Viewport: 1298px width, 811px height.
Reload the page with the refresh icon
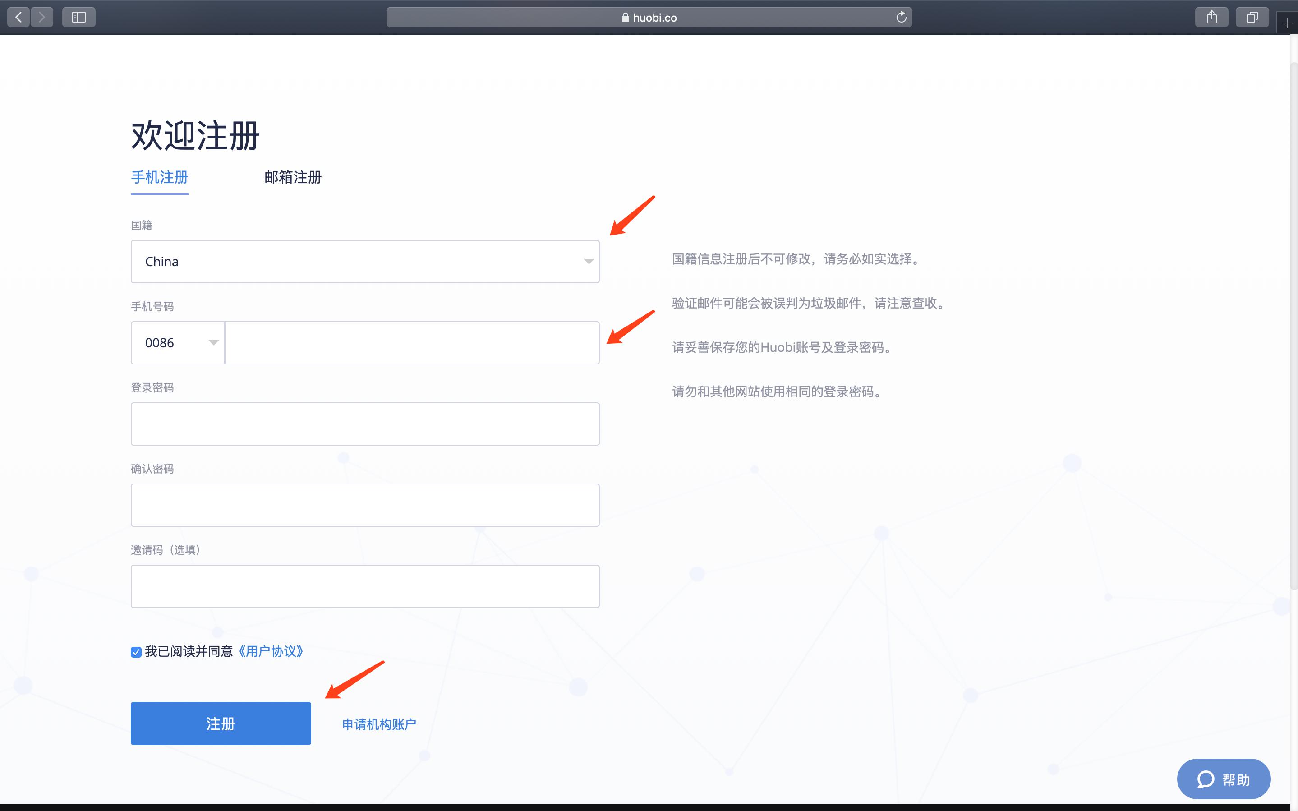(901, 17)
